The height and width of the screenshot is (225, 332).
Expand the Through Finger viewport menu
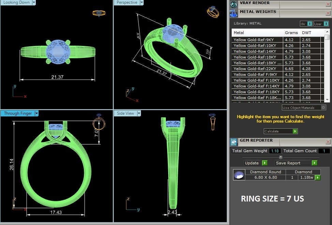click(37, 113)
